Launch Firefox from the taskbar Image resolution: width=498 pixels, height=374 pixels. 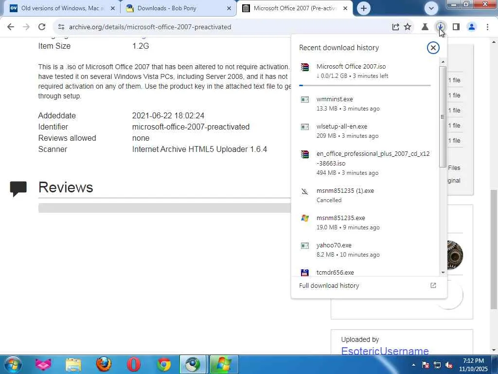click(x=104, y=364)
